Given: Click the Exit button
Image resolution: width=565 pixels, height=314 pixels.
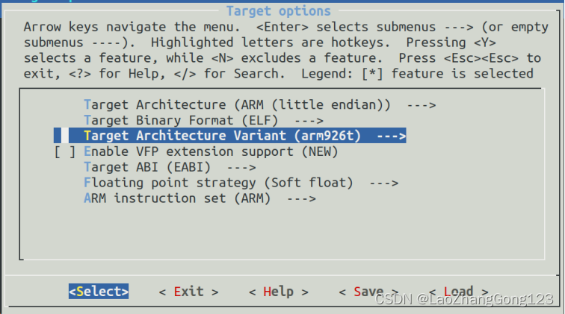Looking at the screenshot, I should tap(188, 292).
